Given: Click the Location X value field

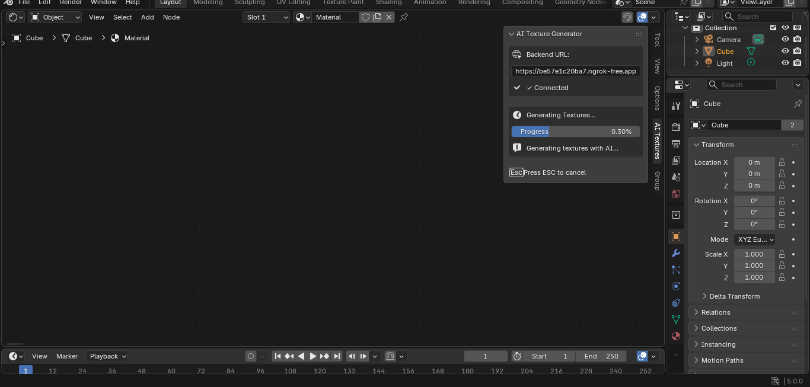Looking at the screenshot, I should (x=754, y=162).
